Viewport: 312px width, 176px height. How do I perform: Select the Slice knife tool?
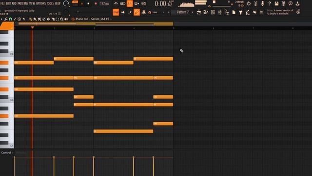click(x=53, y=19)
